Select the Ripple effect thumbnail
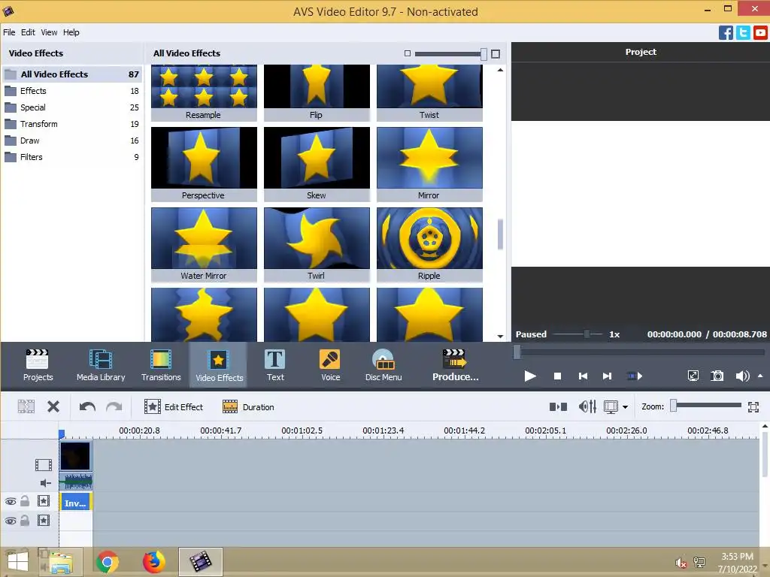 coord(429,244)
